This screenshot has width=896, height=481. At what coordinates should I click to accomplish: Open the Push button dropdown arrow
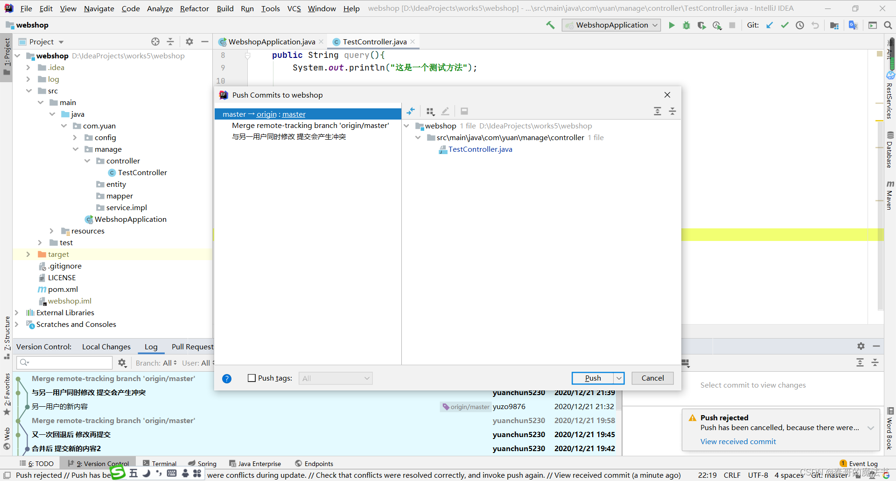tap(619, 378)
